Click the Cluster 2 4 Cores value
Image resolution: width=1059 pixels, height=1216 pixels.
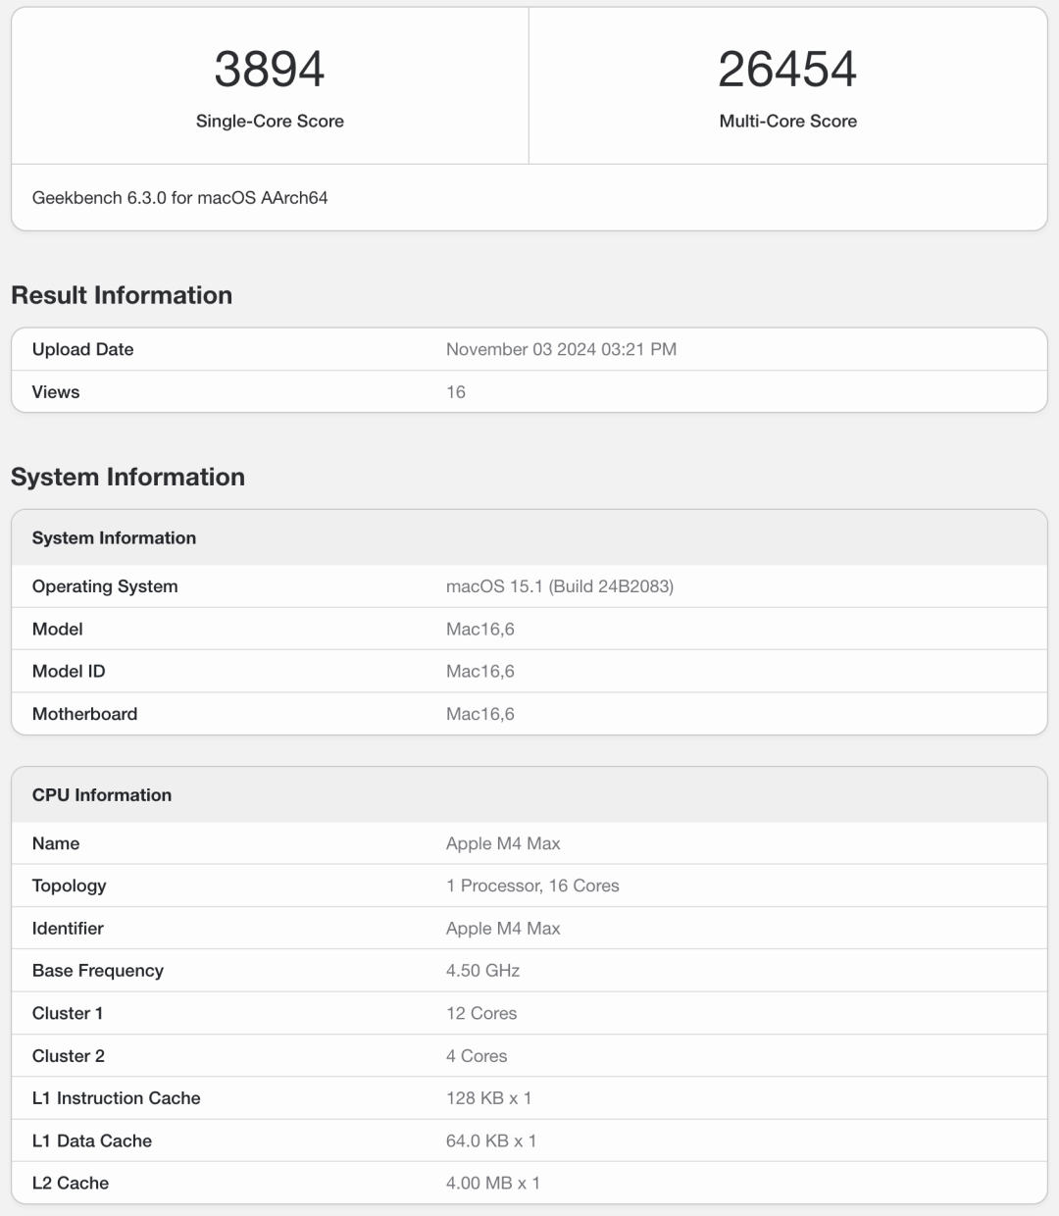(477, 1056)
